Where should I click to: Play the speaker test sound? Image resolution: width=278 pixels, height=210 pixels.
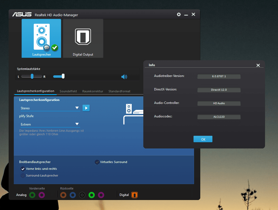[x=86, y=108]
